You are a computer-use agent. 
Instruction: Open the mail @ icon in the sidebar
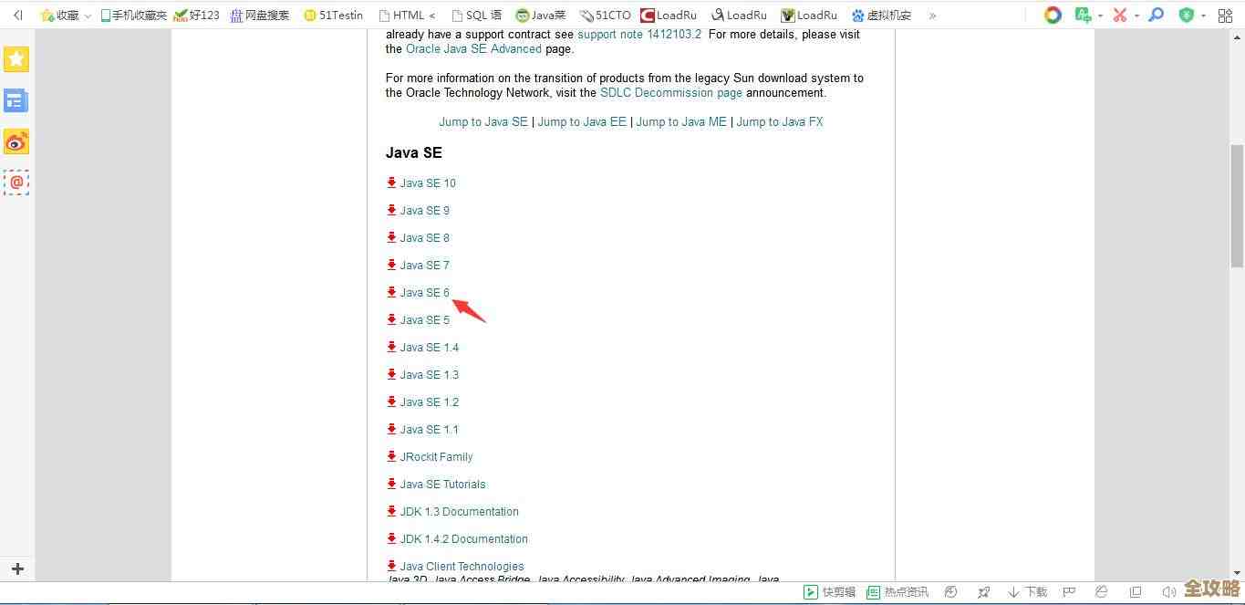[16, 183]
